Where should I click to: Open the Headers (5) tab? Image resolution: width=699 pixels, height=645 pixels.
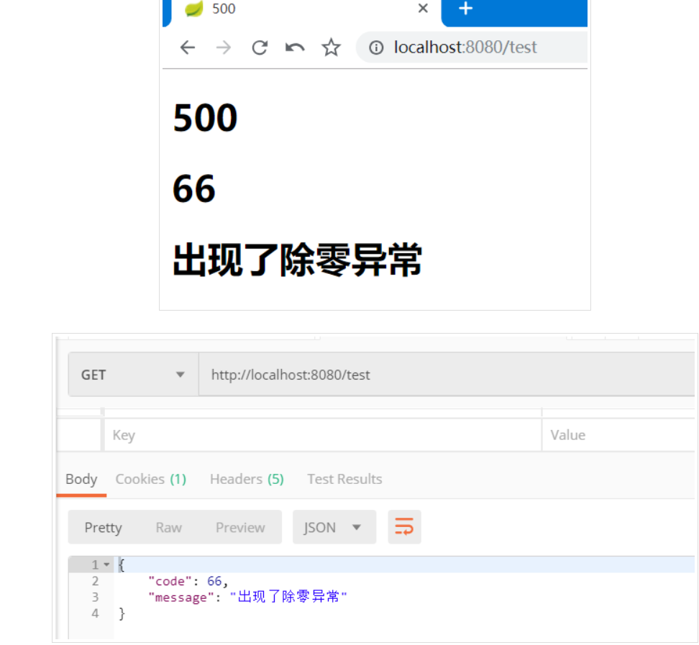click(x=247, y=479)
